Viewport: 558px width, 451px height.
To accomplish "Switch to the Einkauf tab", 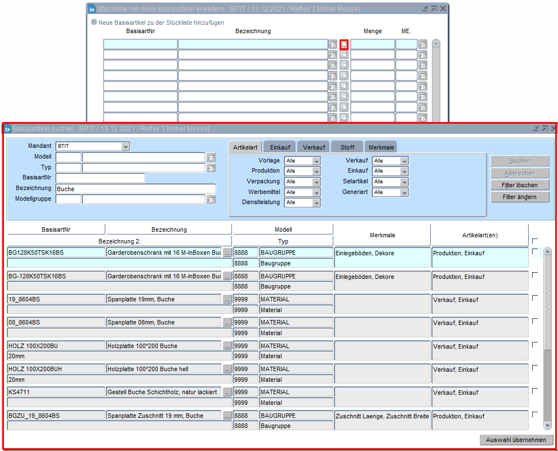I will point(279,147).
